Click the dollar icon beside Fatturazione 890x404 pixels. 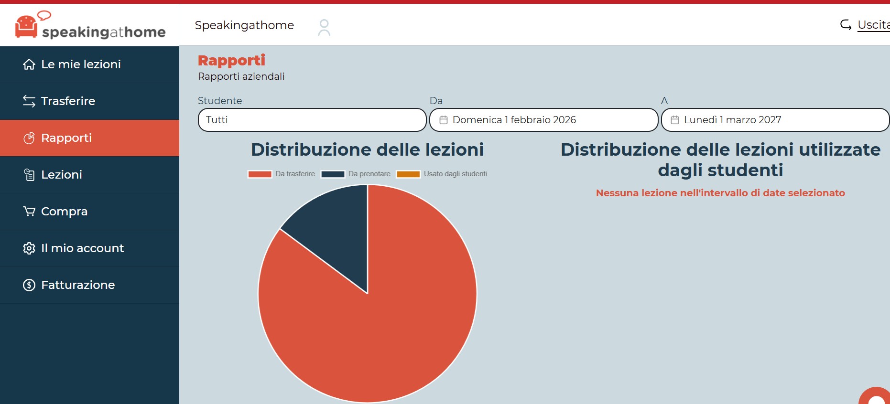click(29, 285)
